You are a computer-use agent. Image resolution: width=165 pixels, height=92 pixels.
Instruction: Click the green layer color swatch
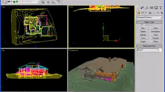(x=17, y=2)
